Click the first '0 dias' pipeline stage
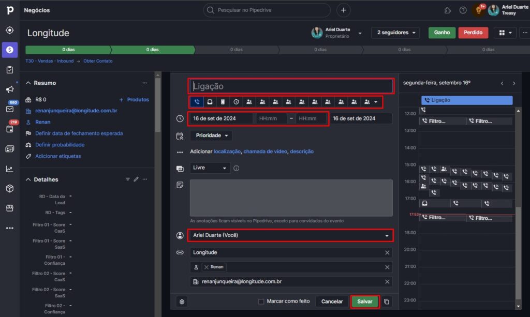This screenshot has width=530, height=317. click(68, 50)
